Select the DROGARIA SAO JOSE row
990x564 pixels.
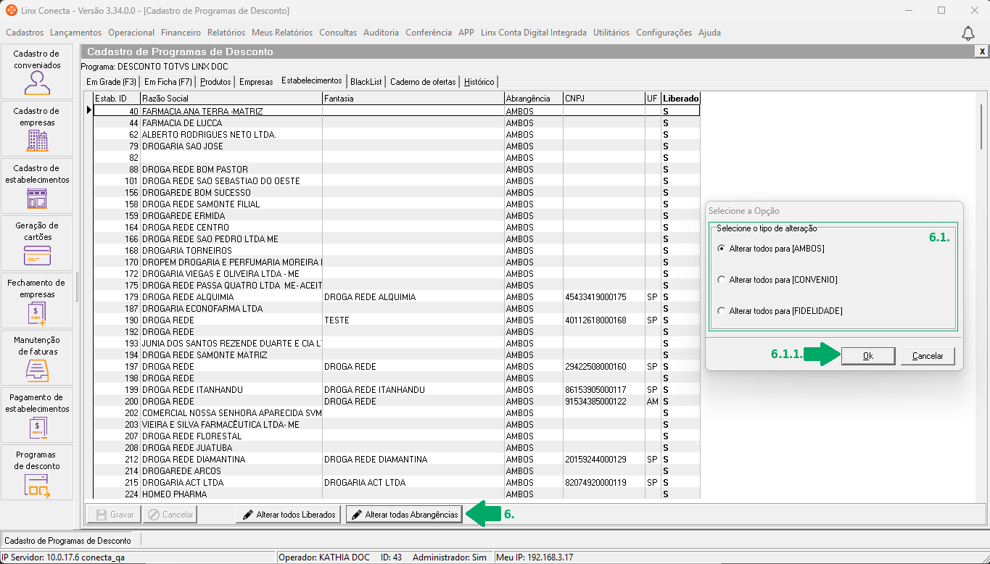pyautogui.click(x=397, y=146)
